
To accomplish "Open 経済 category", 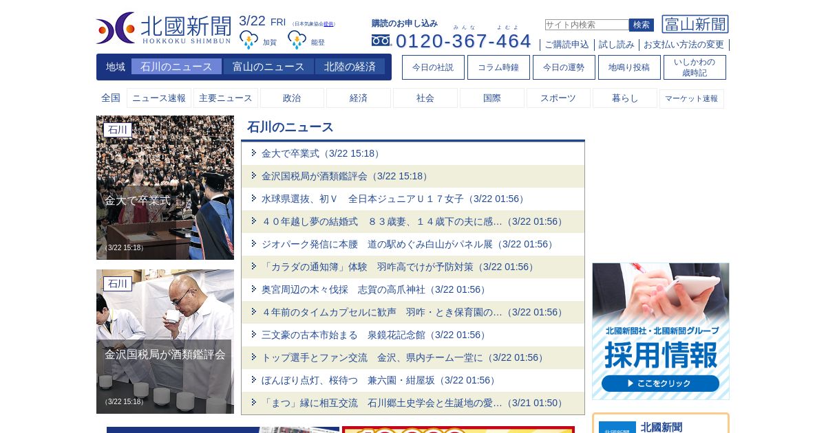I will click(x=359, y=98).
